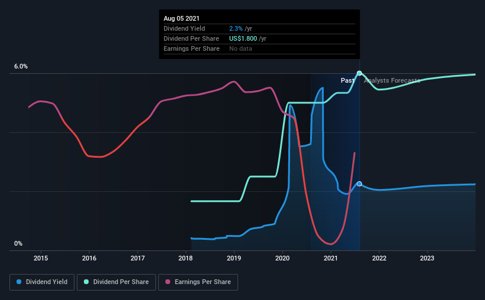The width and height of the screenshot is (485, 300).
Task: Click the 2017 x-axis label
Action: coord(138,258)
